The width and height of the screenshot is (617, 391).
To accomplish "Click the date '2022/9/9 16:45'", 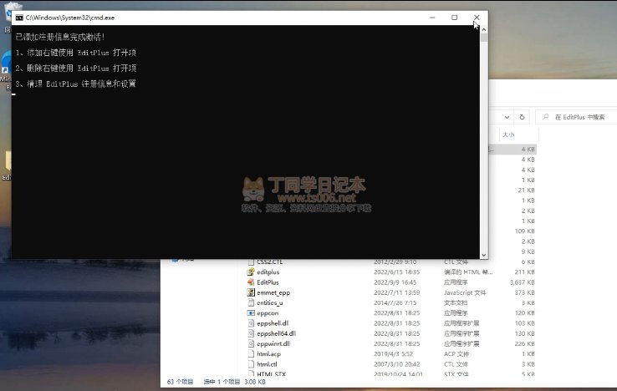I will [395, 282].
